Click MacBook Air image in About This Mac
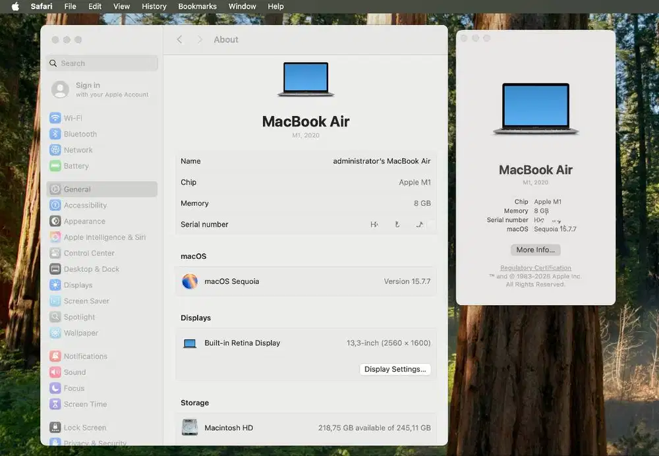The image size is (659, 456). [536, 109]
